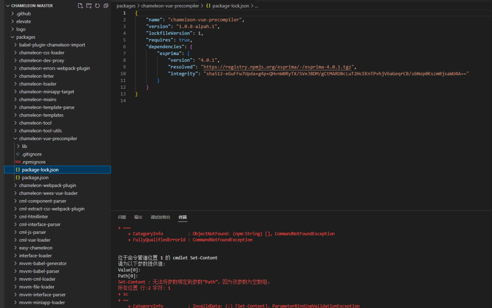Open the .npmignore file
Screen dimensions: 492x308
tap(34, 162)
